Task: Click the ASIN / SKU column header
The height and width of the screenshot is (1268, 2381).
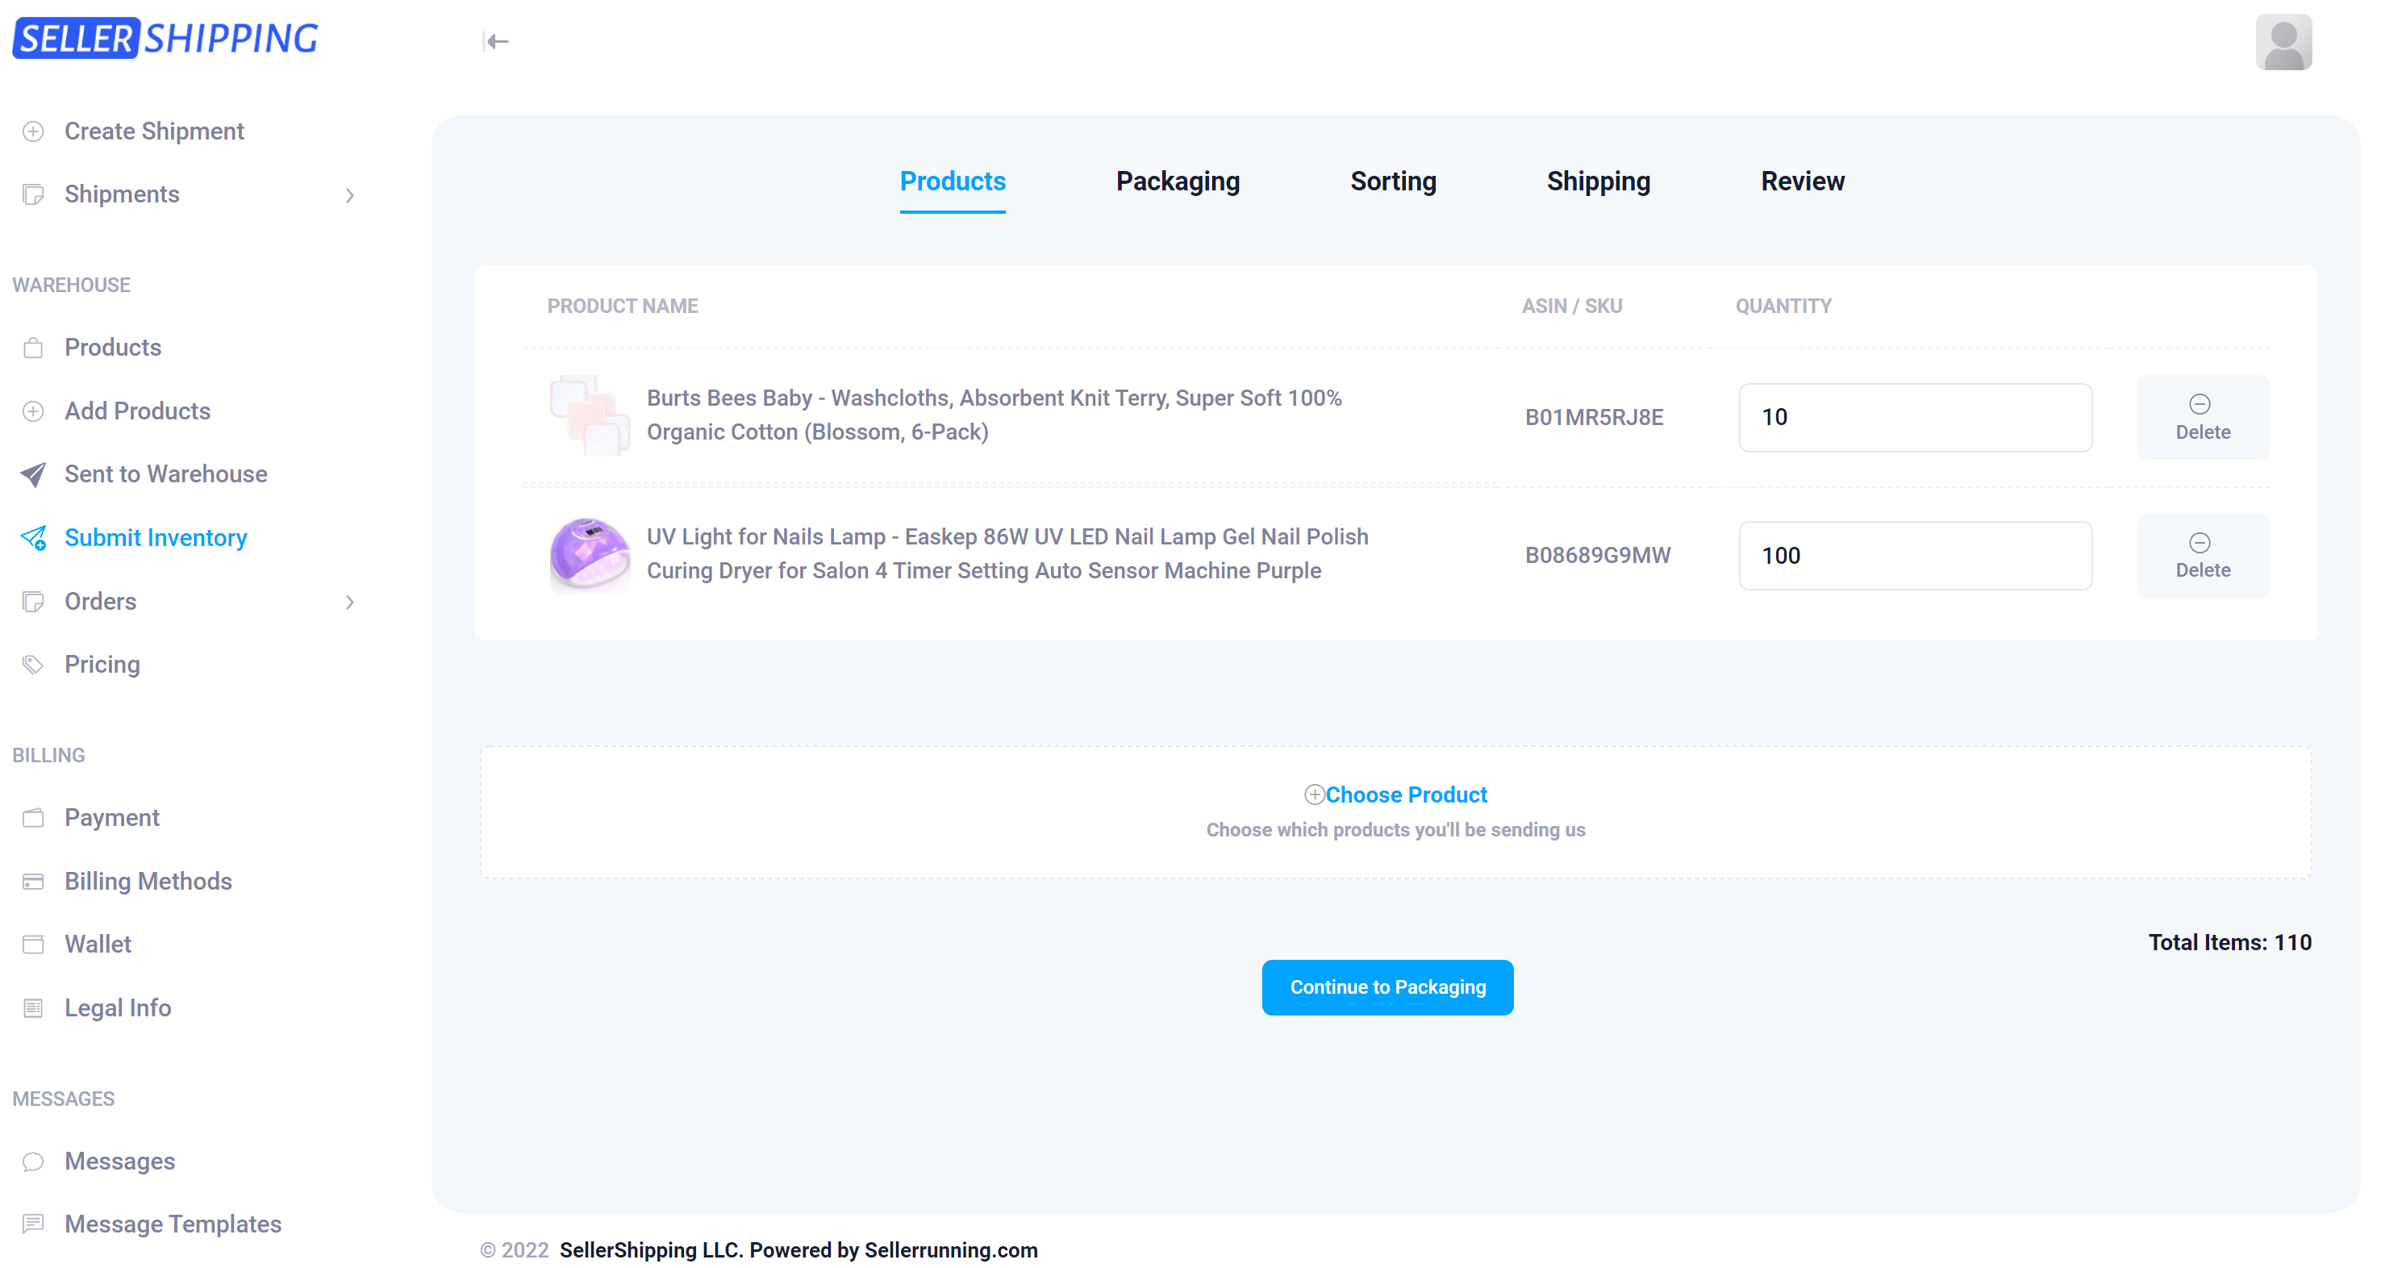Action: click(1571, 306)
